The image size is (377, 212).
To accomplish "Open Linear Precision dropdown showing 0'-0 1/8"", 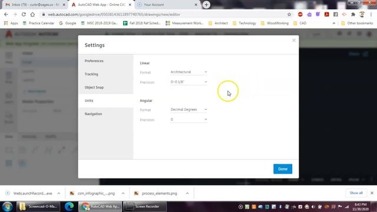I will click(188, 82).
